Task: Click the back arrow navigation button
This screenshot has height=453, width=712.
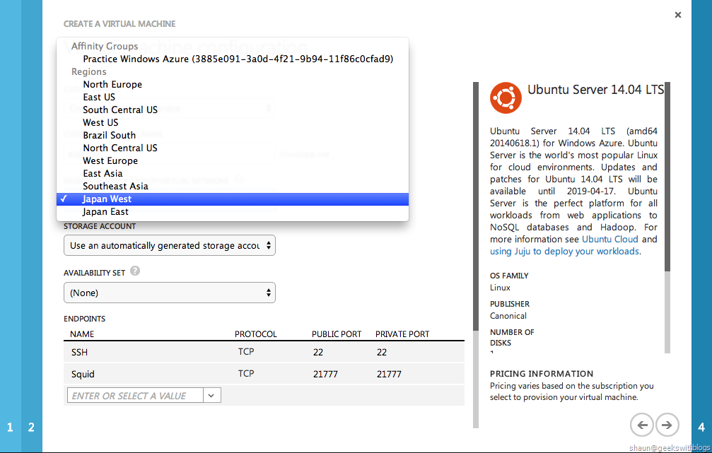Action: tap(642, 425)
